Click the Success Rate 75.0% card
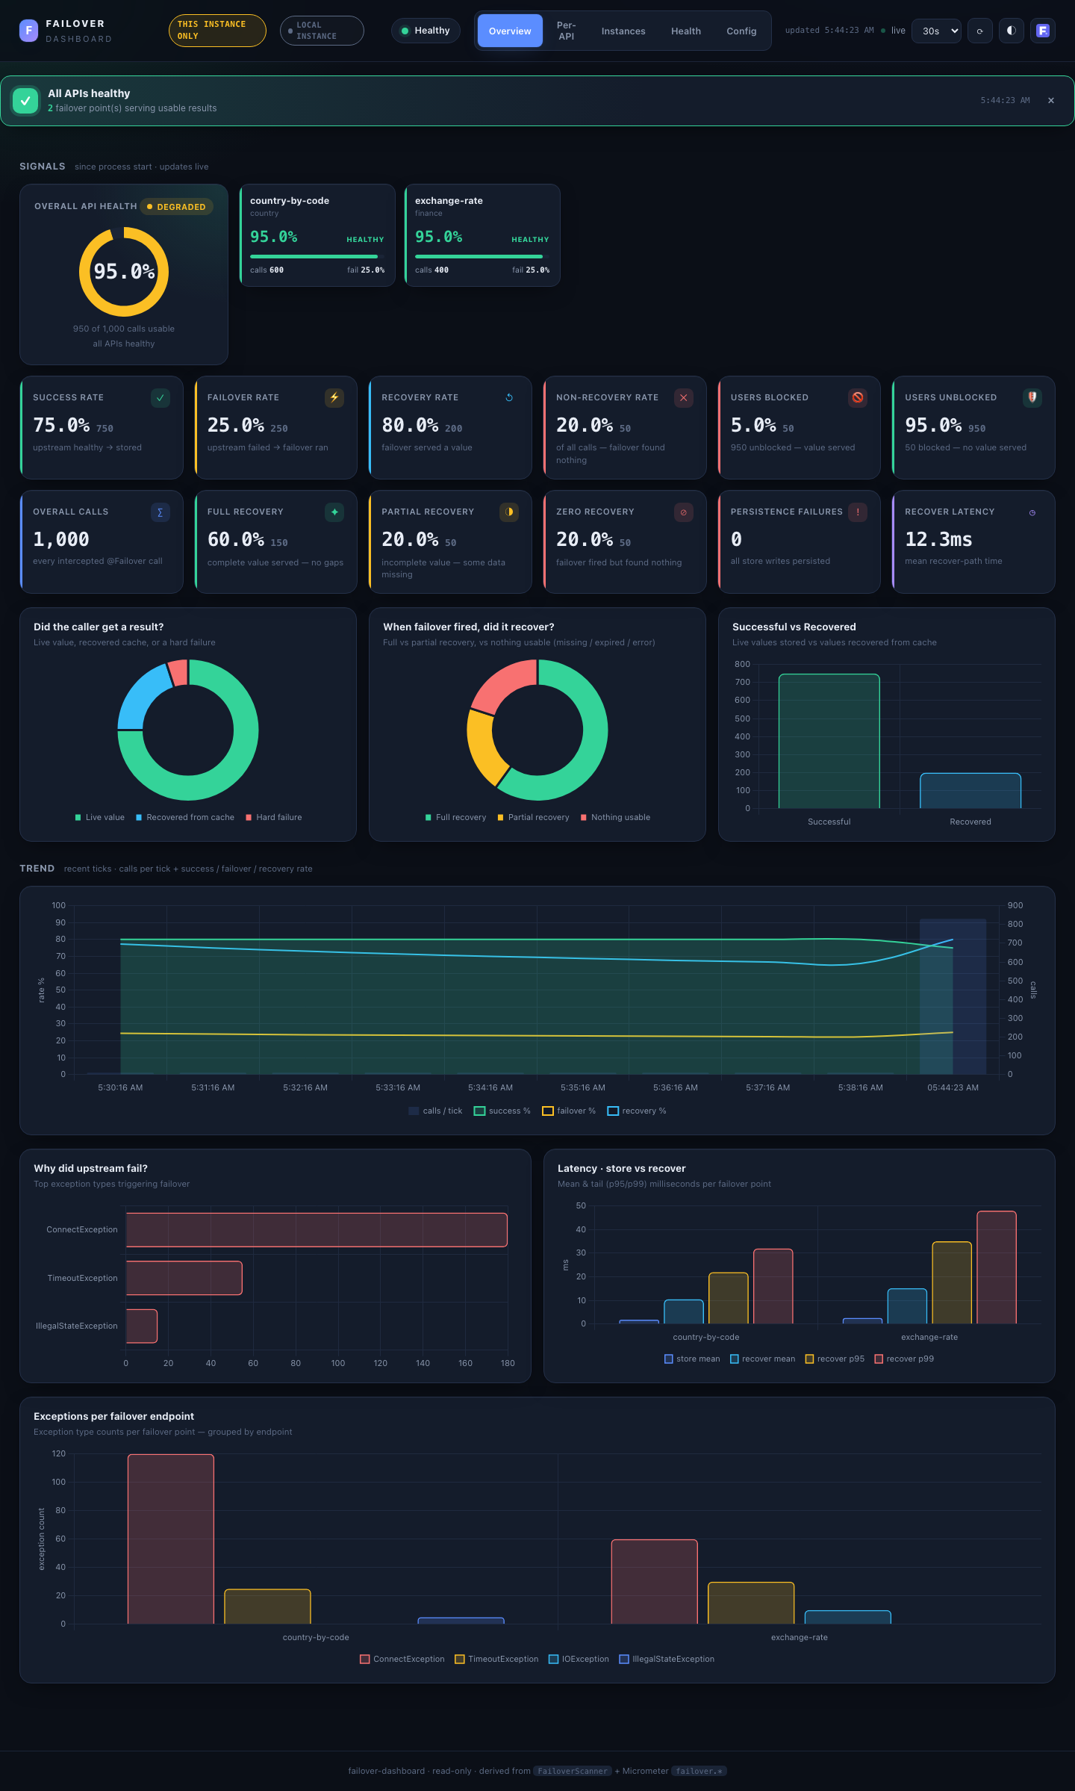The image size is (1075, 1791). tap(102, 427)
